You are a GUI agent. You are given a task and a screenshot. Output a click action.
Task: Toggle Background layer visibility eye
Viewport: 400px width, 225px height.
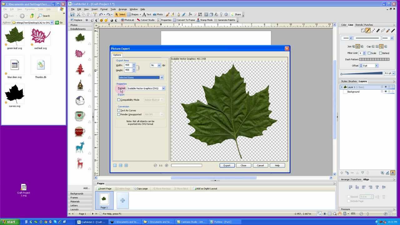(386, 92)
